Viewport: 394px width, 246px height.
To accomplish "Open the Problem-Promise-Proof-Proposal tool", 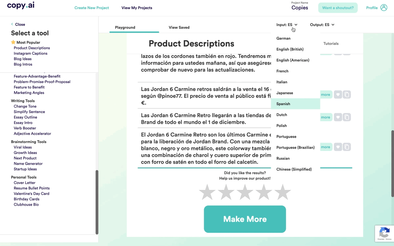I will coord(42,82).
